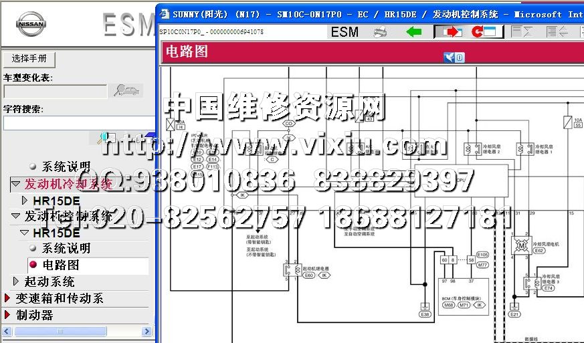Click the small blue 0 badge in the red header
Viewport: 584px width, 343px height.
460,58
